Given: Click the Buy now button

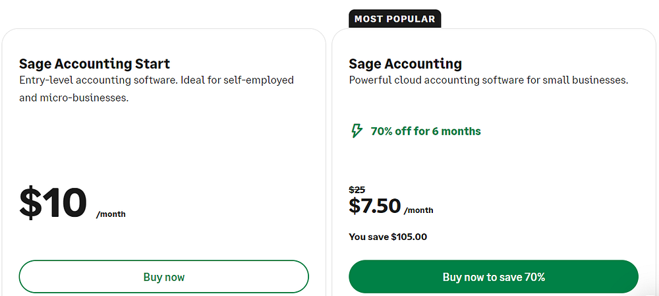Looking at the screenshot, I should (164, 277).
